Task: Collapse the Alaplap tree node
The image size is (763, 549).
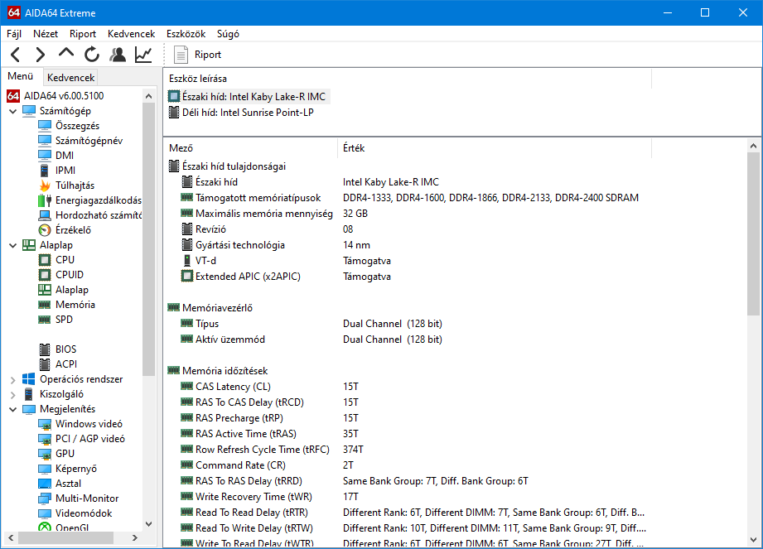Action: (12, 245)
